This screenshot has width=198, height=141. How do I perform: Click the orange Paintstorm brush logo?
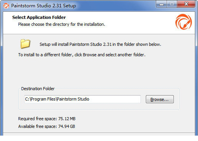click(183, 22)
